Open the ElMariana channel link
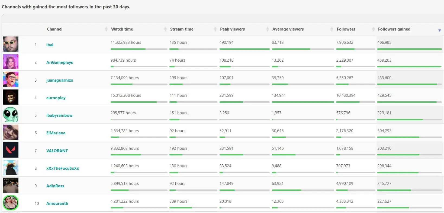The height and width of the screenshot is (213, 444). pos(56,133)
